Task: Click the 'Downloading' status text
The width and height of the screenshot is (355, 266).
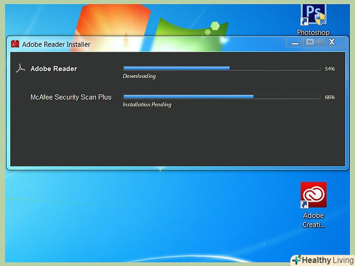Action: pos(139,76)
